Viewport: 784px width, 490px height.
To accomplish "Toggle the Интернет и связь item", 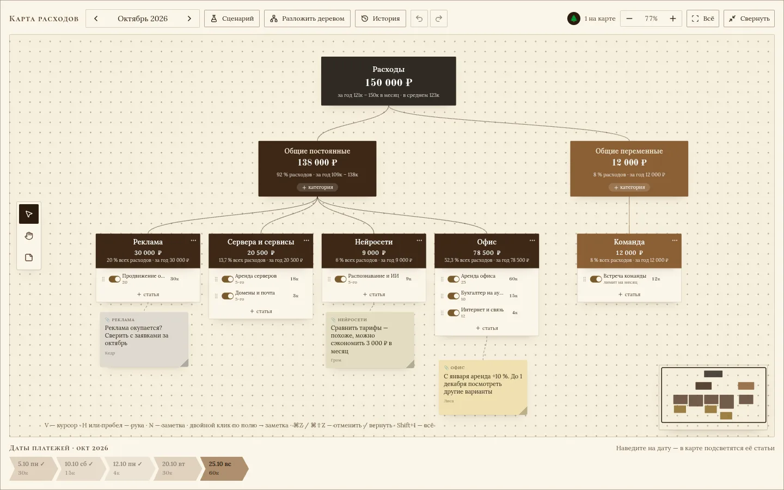I will [454, 313].
